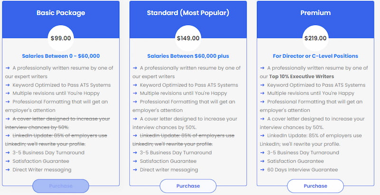Open 'For Director or C-Level Positions' link
The image size is (380, 195).
(x=315, y=56)
